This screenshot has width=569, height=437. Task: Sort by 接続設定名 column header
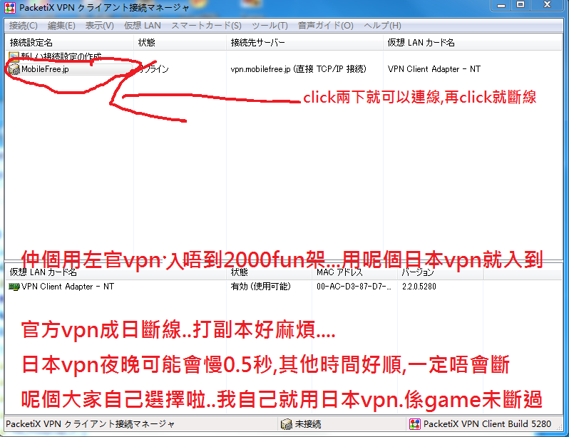tap(31, 43)
